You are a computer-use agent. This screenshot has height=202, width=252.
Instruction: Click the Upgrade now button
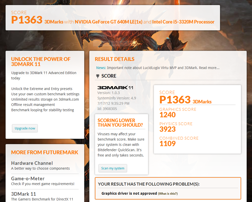click(25, 128)
